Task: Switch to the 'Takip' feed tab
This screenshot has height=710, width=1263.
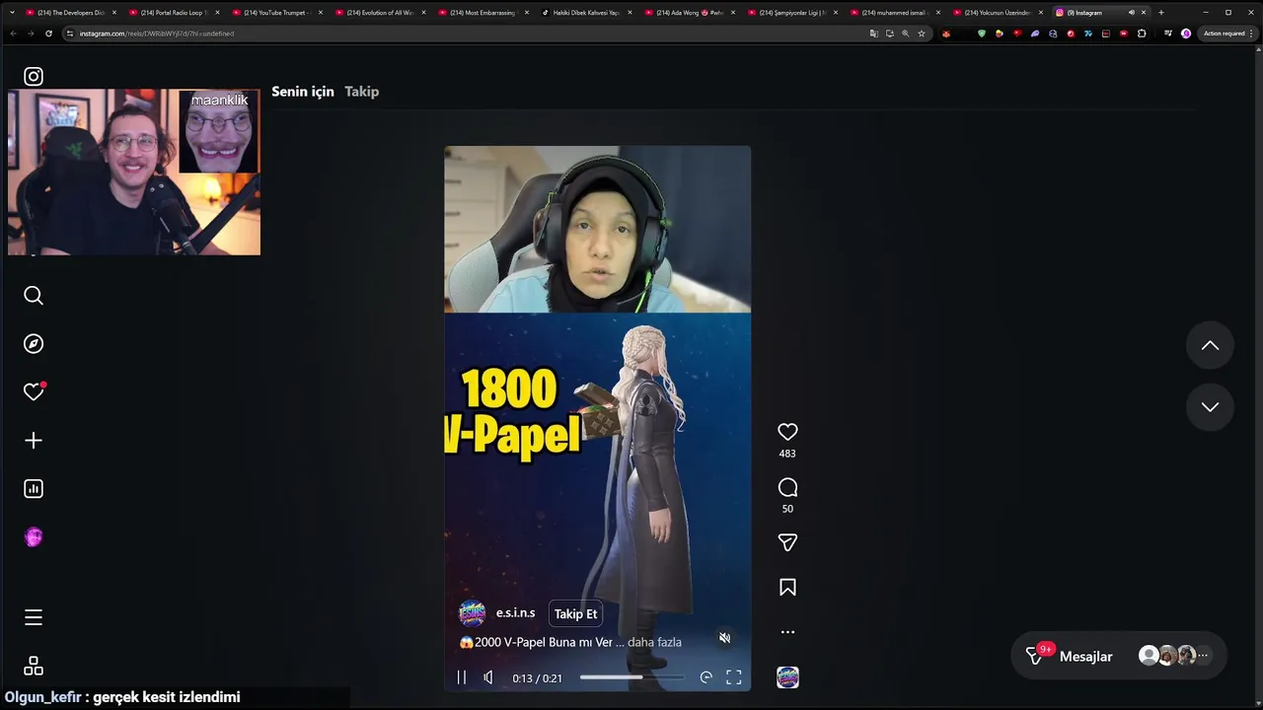Action: click(361, 91)
